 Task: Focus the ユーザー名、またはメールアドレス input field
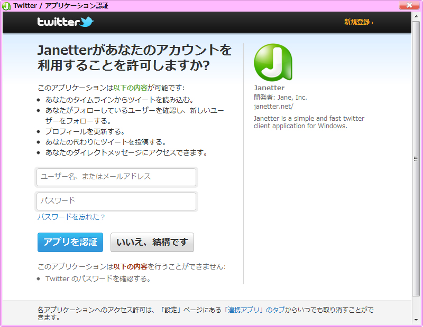pos(116,177)
